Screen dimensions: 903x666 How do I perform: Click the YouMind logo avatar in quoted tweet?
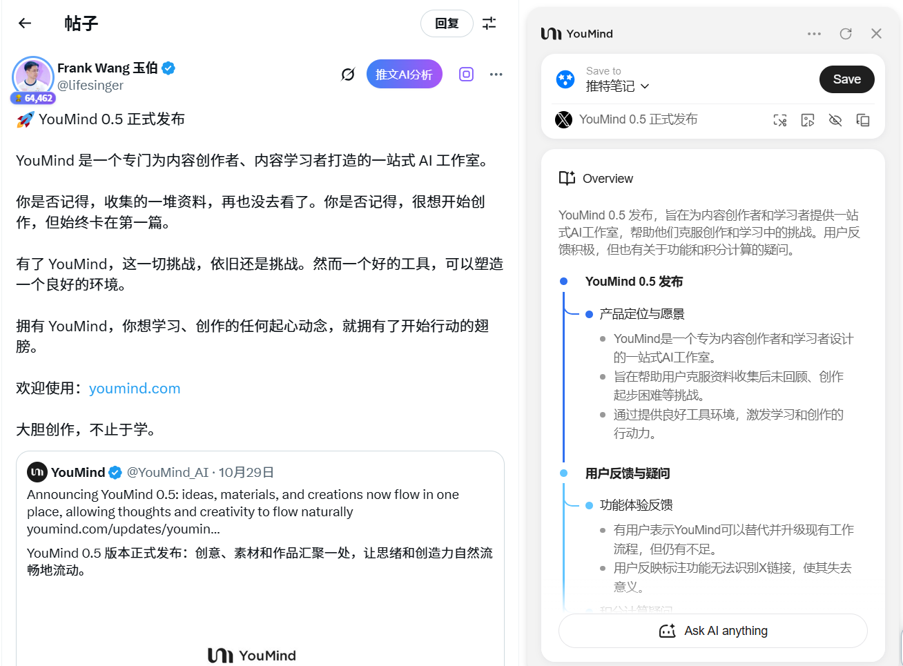click(37, 472)
